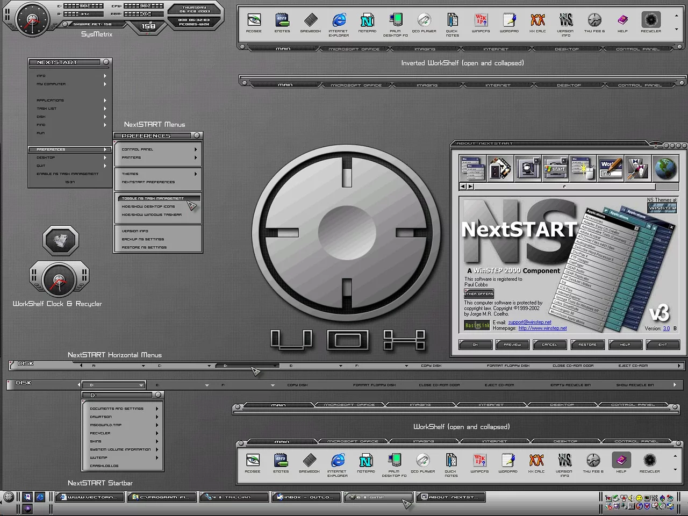This screenshot has width=688, height=516.
Task: Click the Recycler icon in top shelf
Action: [650, 20]
